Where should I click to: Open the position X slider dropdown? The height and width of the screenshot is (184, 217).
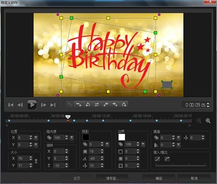36,138
